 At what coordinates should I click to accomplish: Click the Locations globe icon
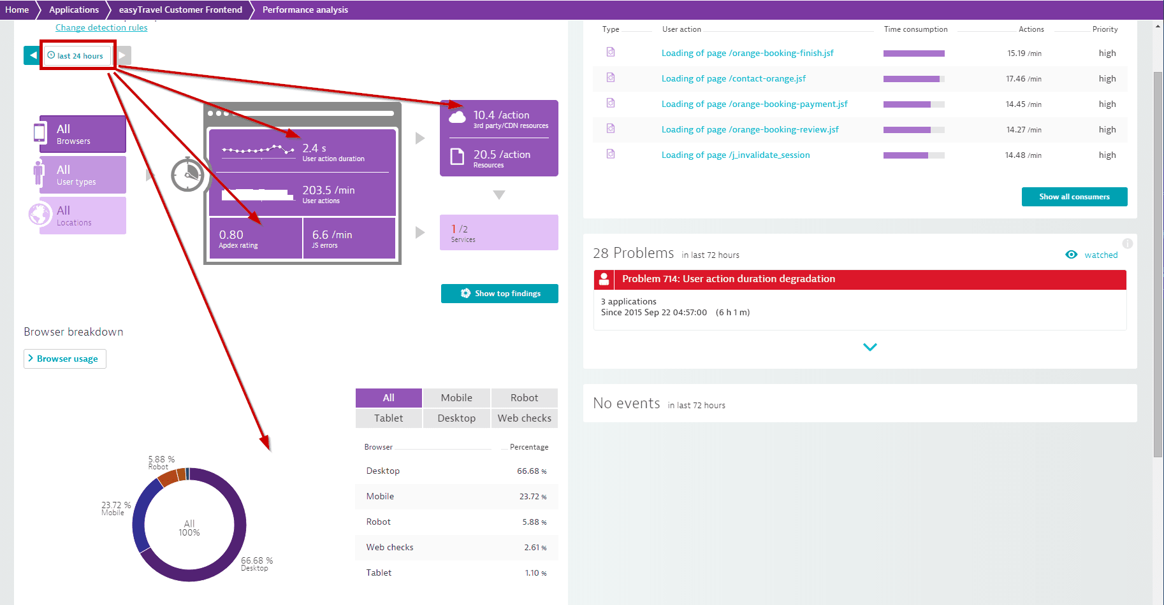click(40, 214)
